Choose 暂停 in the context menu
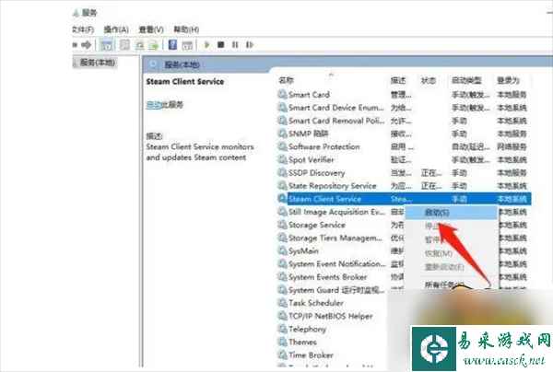The height and width of the screenshot is (372, 553). (x=432, y=240)
